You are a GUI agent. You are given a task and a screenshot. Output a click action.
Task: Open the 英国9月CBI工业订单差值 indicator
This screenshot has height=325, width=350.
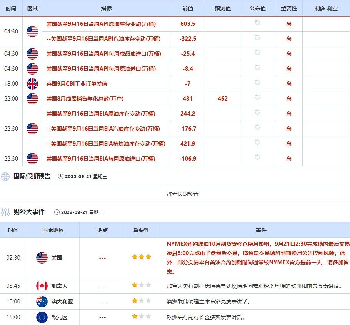(77, 84)
